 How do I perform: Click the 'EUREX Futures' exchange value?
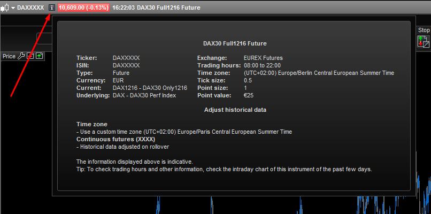[263, 58]
